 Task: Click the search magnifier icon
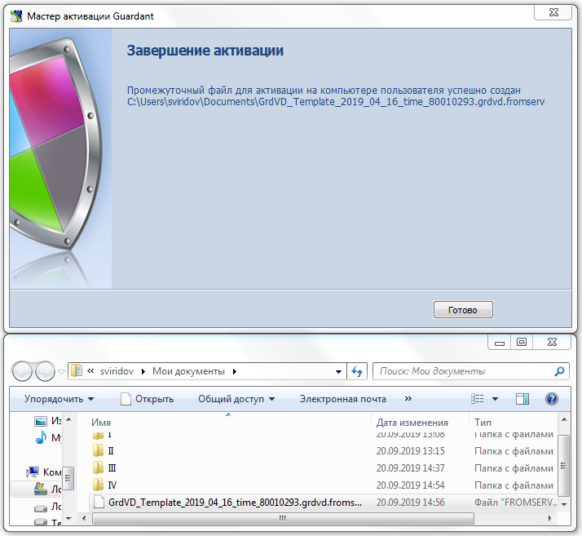[559, 371]
